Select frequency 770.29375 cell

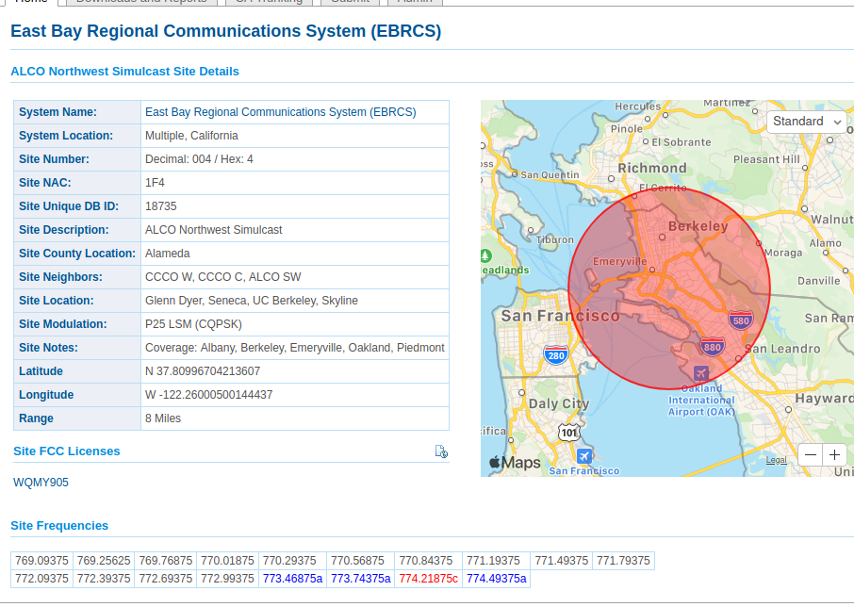292,561
